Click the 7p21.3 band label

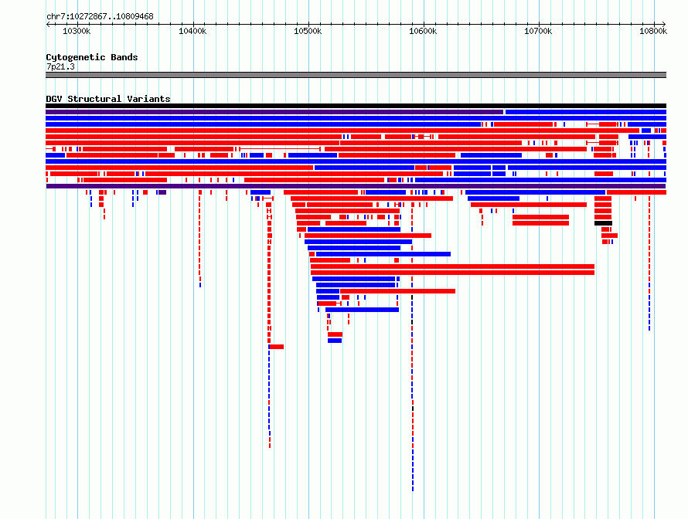(60, 66)
